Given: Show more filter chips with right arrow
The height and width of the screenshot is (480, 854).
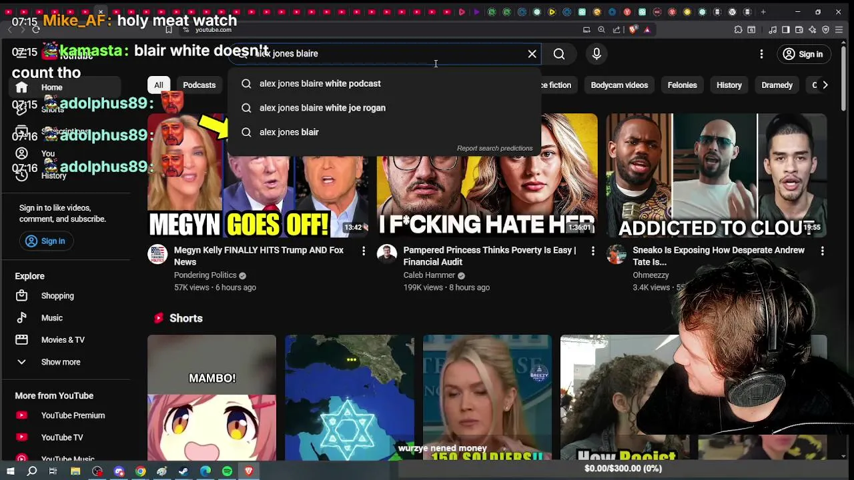Looking at the screenshot, I should click(x=825, y=85).
